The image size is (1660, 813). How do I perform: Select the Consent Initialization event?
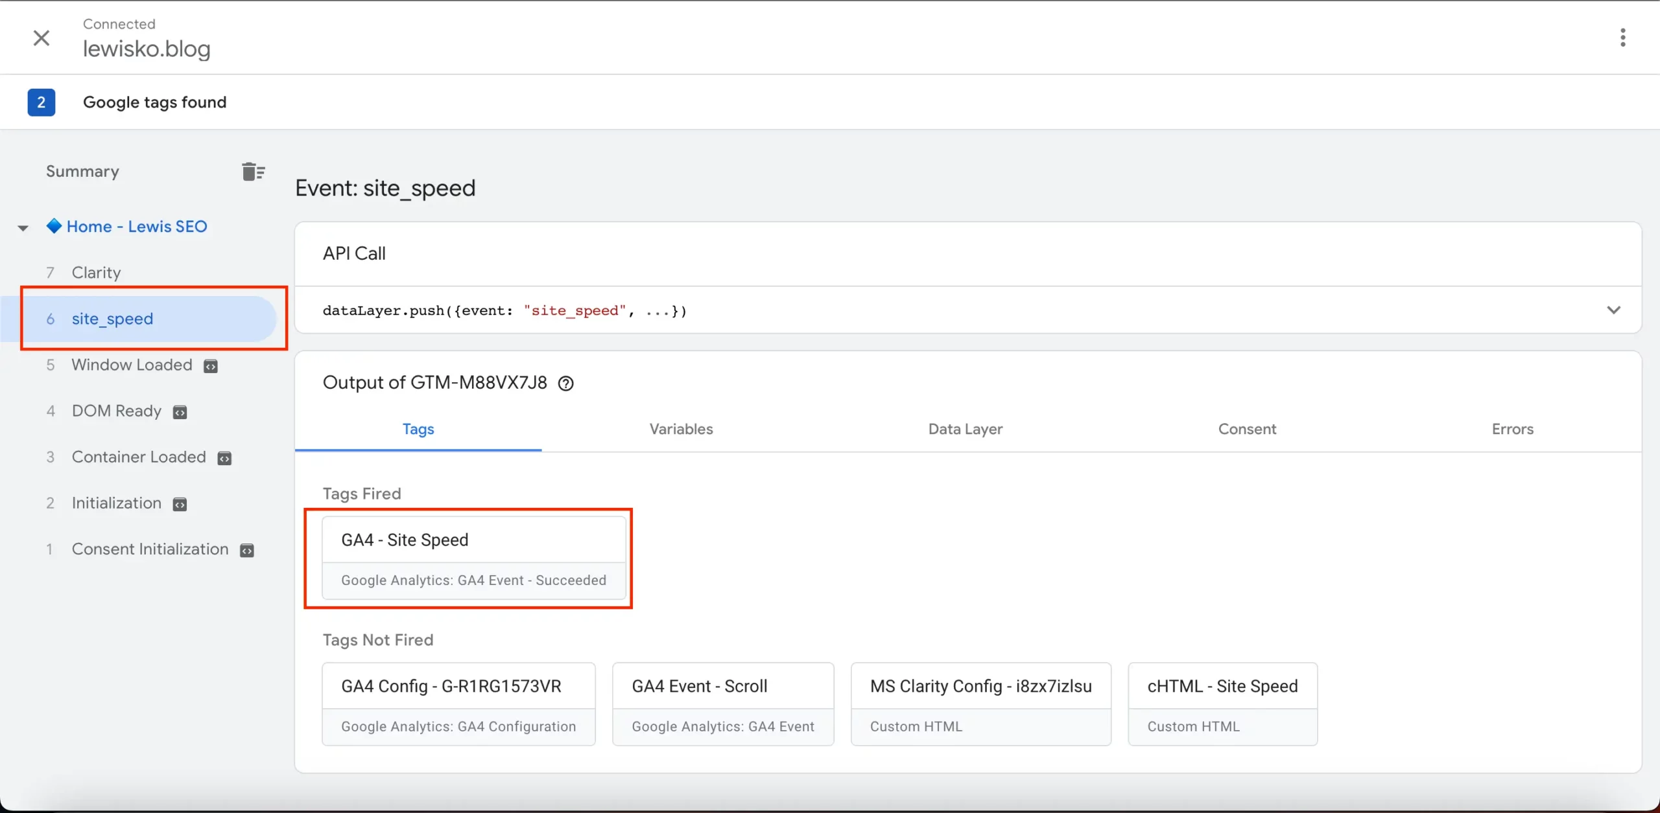tap(150, 549)
